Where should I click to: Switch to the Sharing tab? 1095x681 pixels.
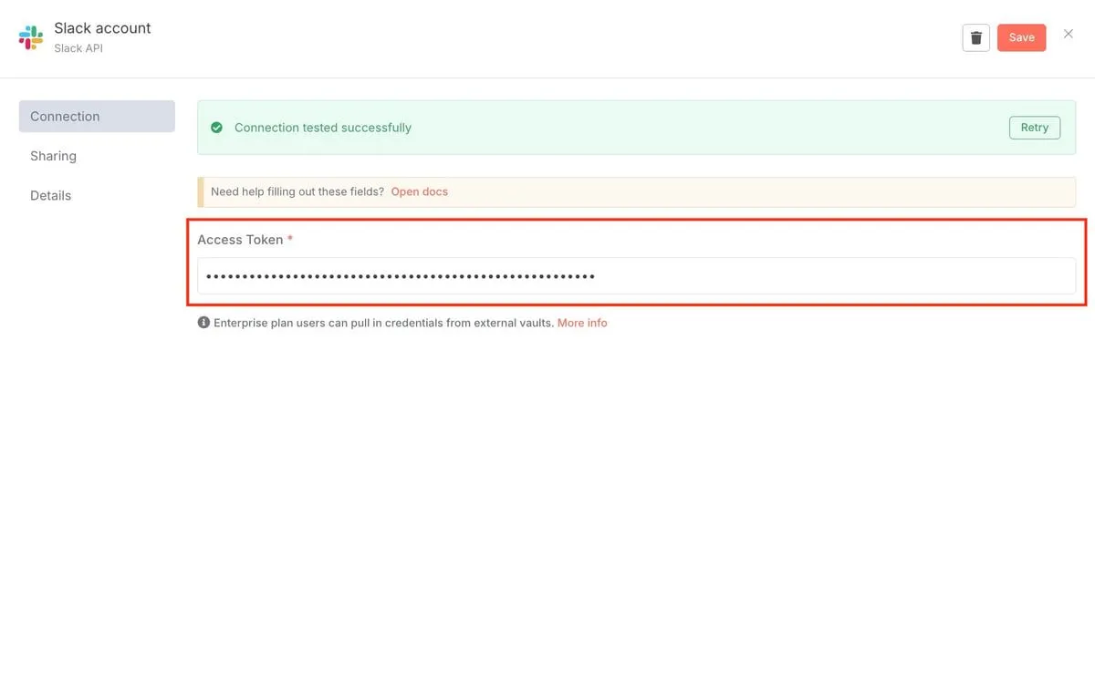[53, 156]
